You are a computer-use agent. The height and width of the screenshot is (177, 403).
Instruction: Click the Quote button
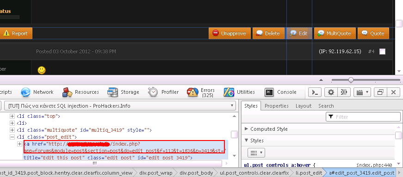373,33
